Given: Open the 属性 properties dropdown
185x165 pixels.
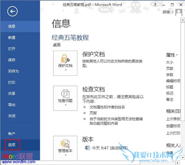Looking at the screenshot, I should 172,55.
